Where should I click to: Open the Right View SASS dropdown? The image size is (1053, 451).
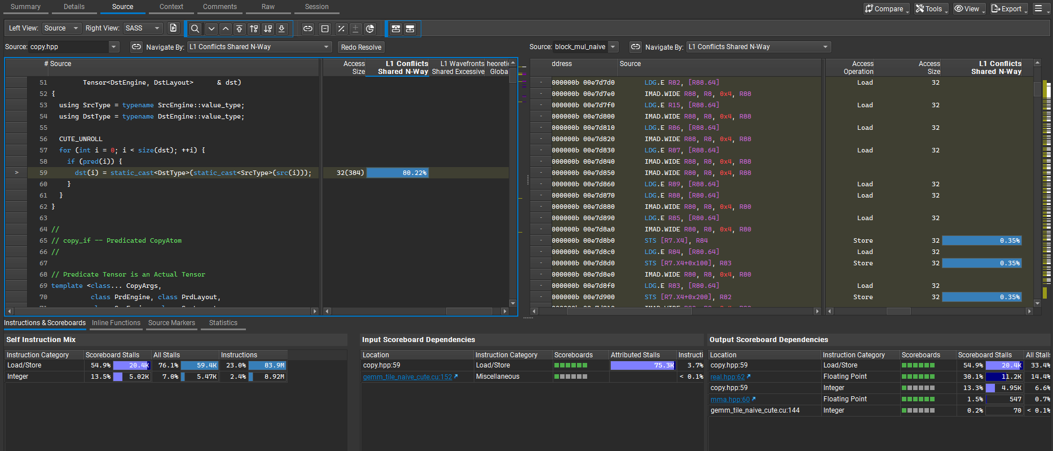coord(143,28)
